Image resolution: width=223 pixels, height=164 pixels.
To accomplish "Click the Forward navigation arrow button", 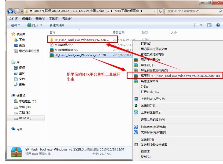I will pyautogui.click(x=17, y=11).
